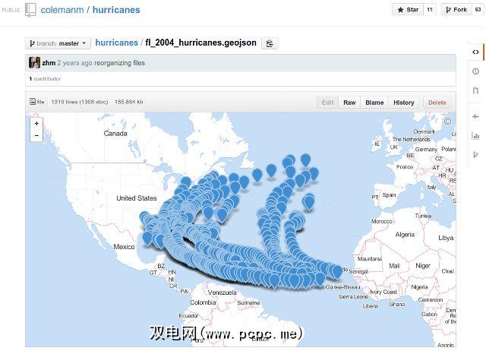Open the branch master dropdown
The image size is (486, 351).
pos(58,43)
